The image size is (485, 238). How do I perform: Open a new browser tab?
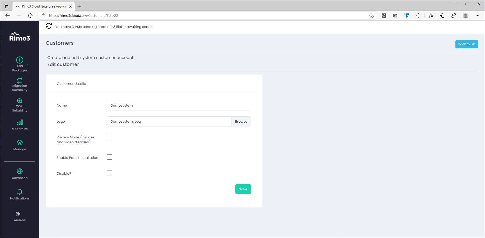click(x=79, y=6)
